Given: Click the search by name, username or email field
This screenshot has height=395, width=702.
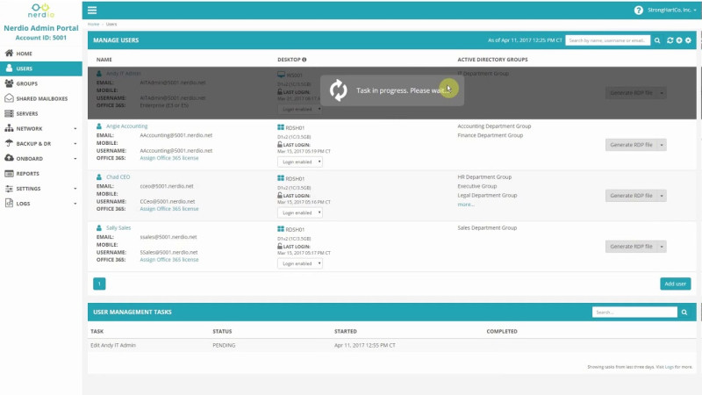Looking at the screenshot, I should (x=607, y=40).
